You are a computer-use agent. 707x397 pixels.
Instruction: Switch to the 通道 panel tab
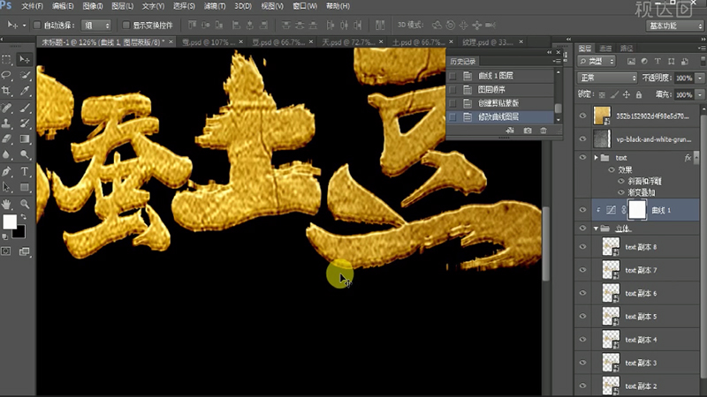point(605,49)
